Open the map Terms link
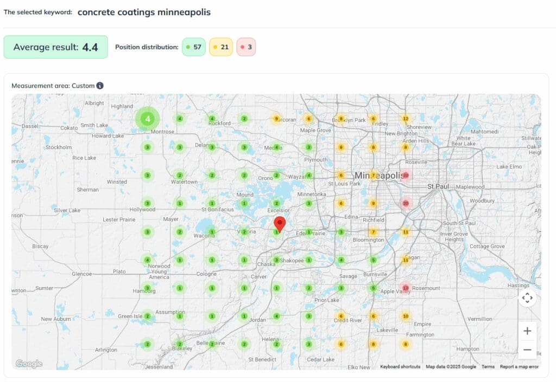 point(488,367)
